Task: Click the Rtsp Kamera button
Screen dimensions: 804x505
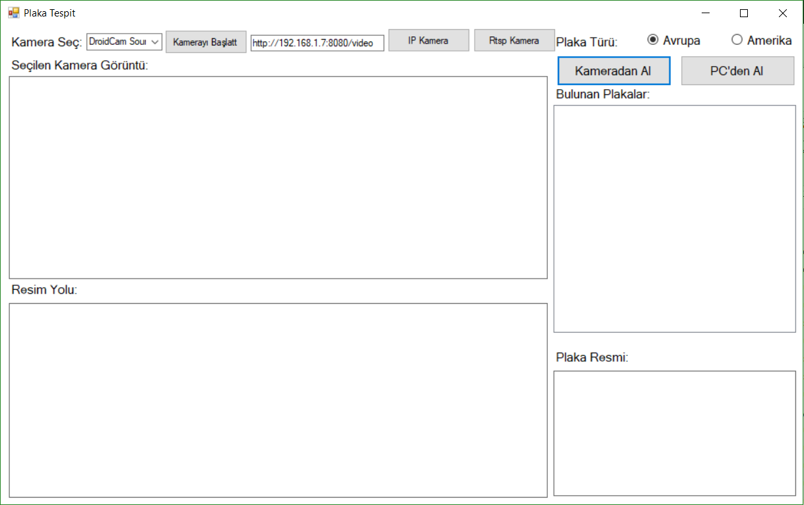Action: click(514, 40)
